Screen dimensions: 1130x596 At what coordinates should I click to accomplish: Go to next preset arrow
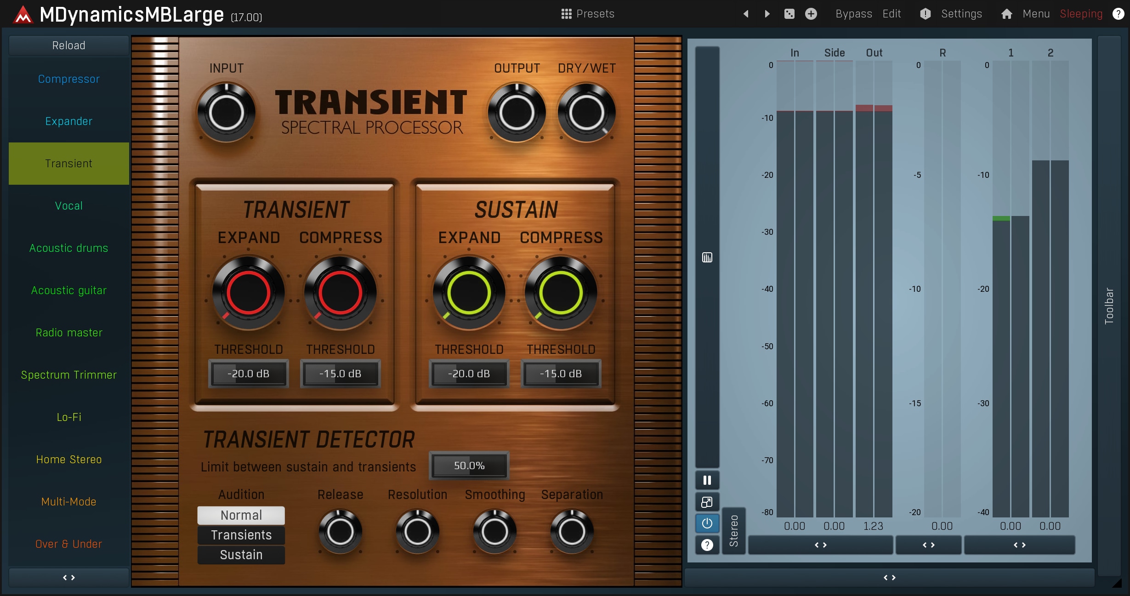pos(767,14)
